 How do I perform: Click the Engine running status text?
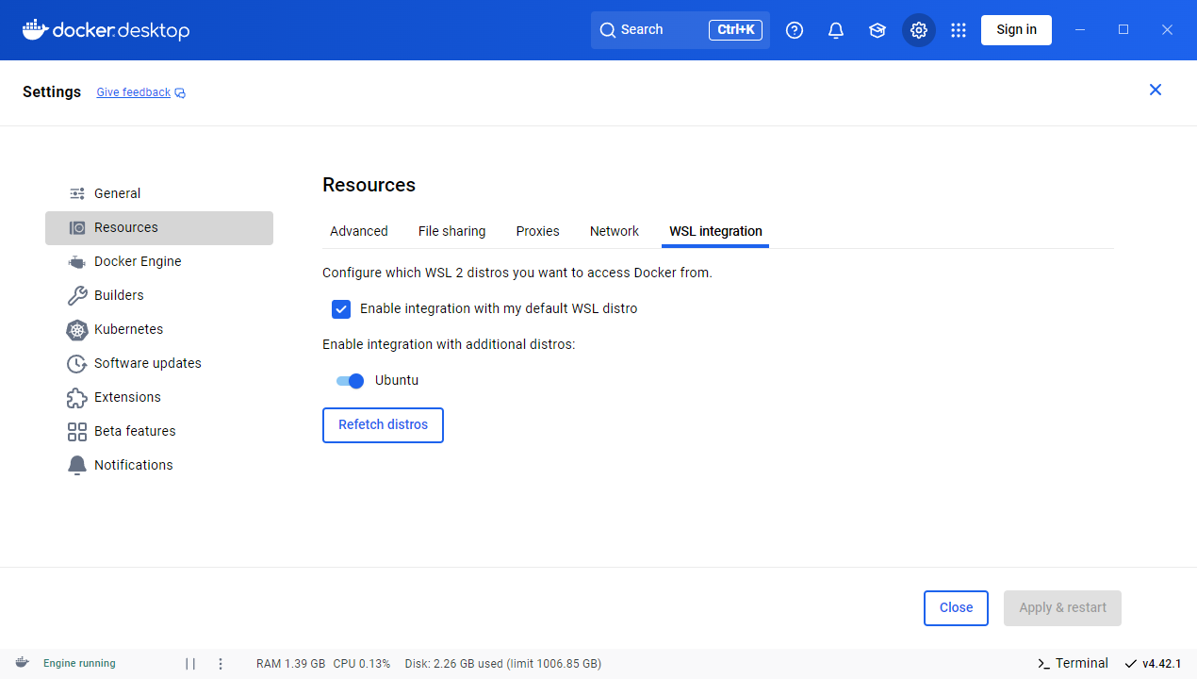tap(79, 664)
